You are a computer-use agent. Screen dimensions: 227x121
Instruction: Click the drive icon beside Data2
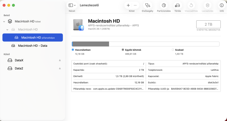pos(10,68)
